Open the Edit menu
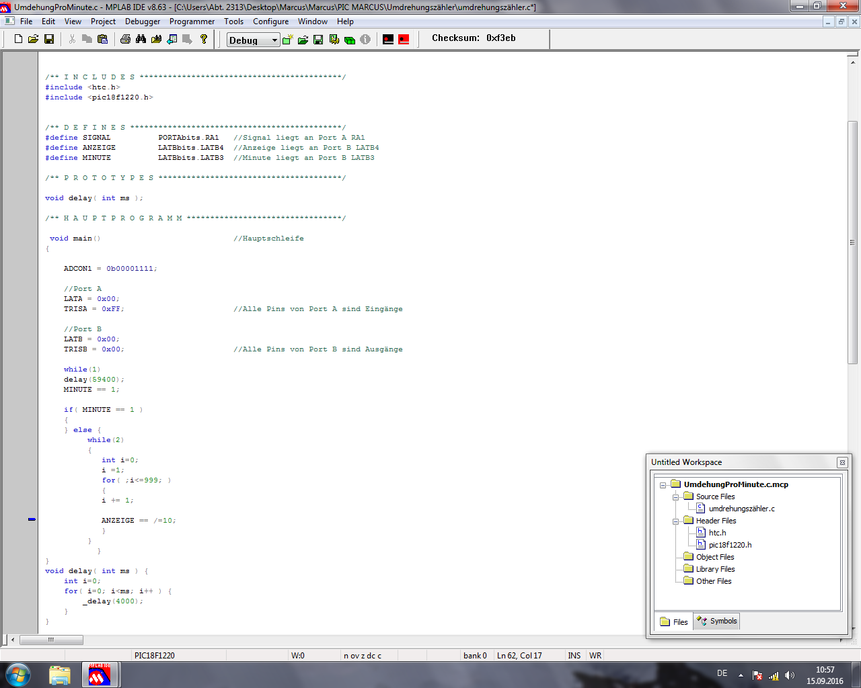 point(48,21)
